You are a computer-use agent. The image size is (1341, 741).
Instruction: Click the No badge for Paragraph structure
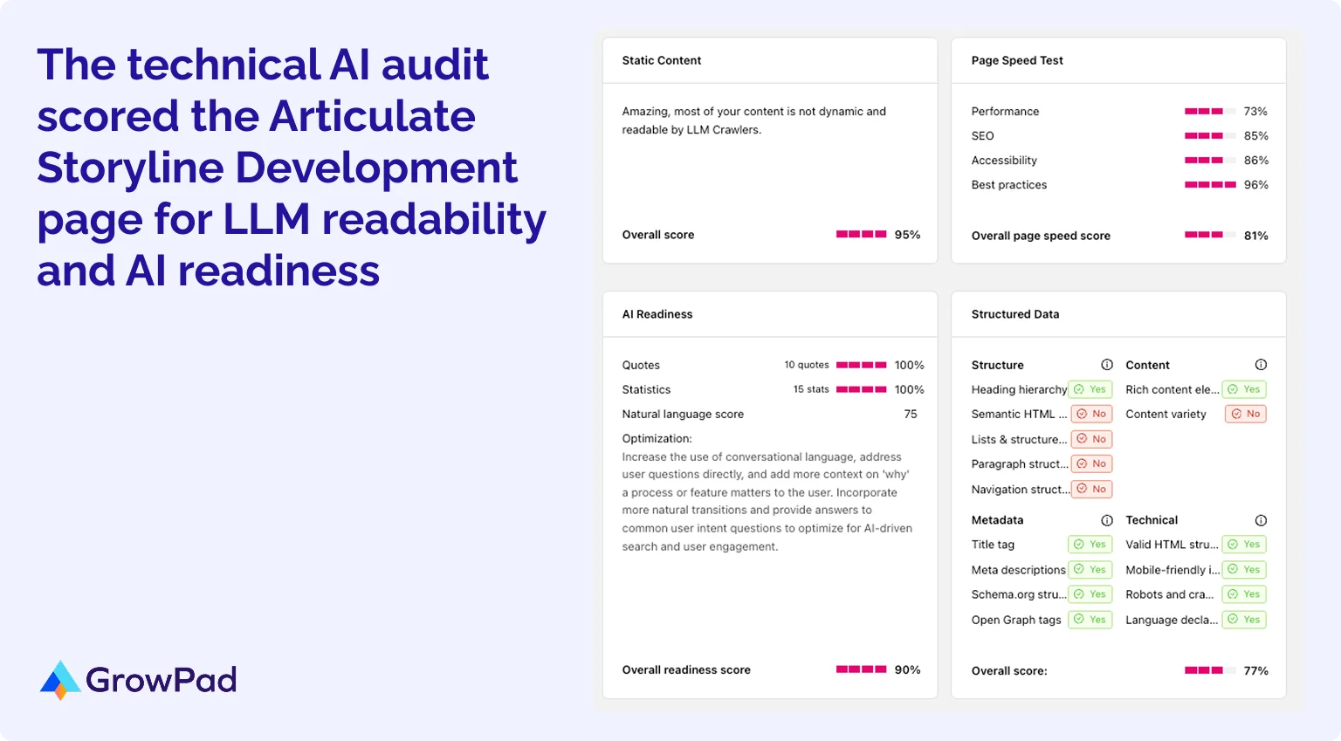(x=1091, y=463)
